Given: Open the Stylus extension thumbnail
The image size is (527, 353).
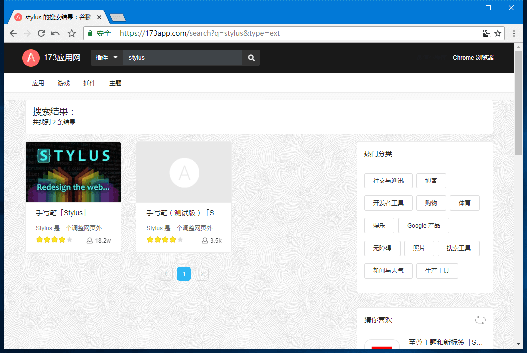Looking at the screenshot, I should [x=73, y=172].
